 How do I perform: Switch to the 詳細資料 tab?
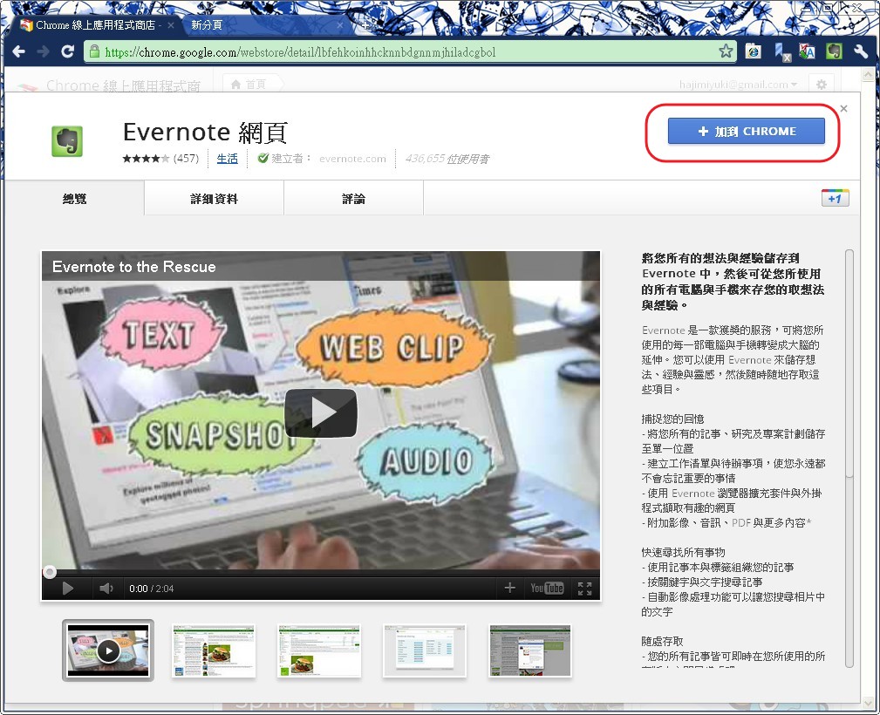(214, 199)
